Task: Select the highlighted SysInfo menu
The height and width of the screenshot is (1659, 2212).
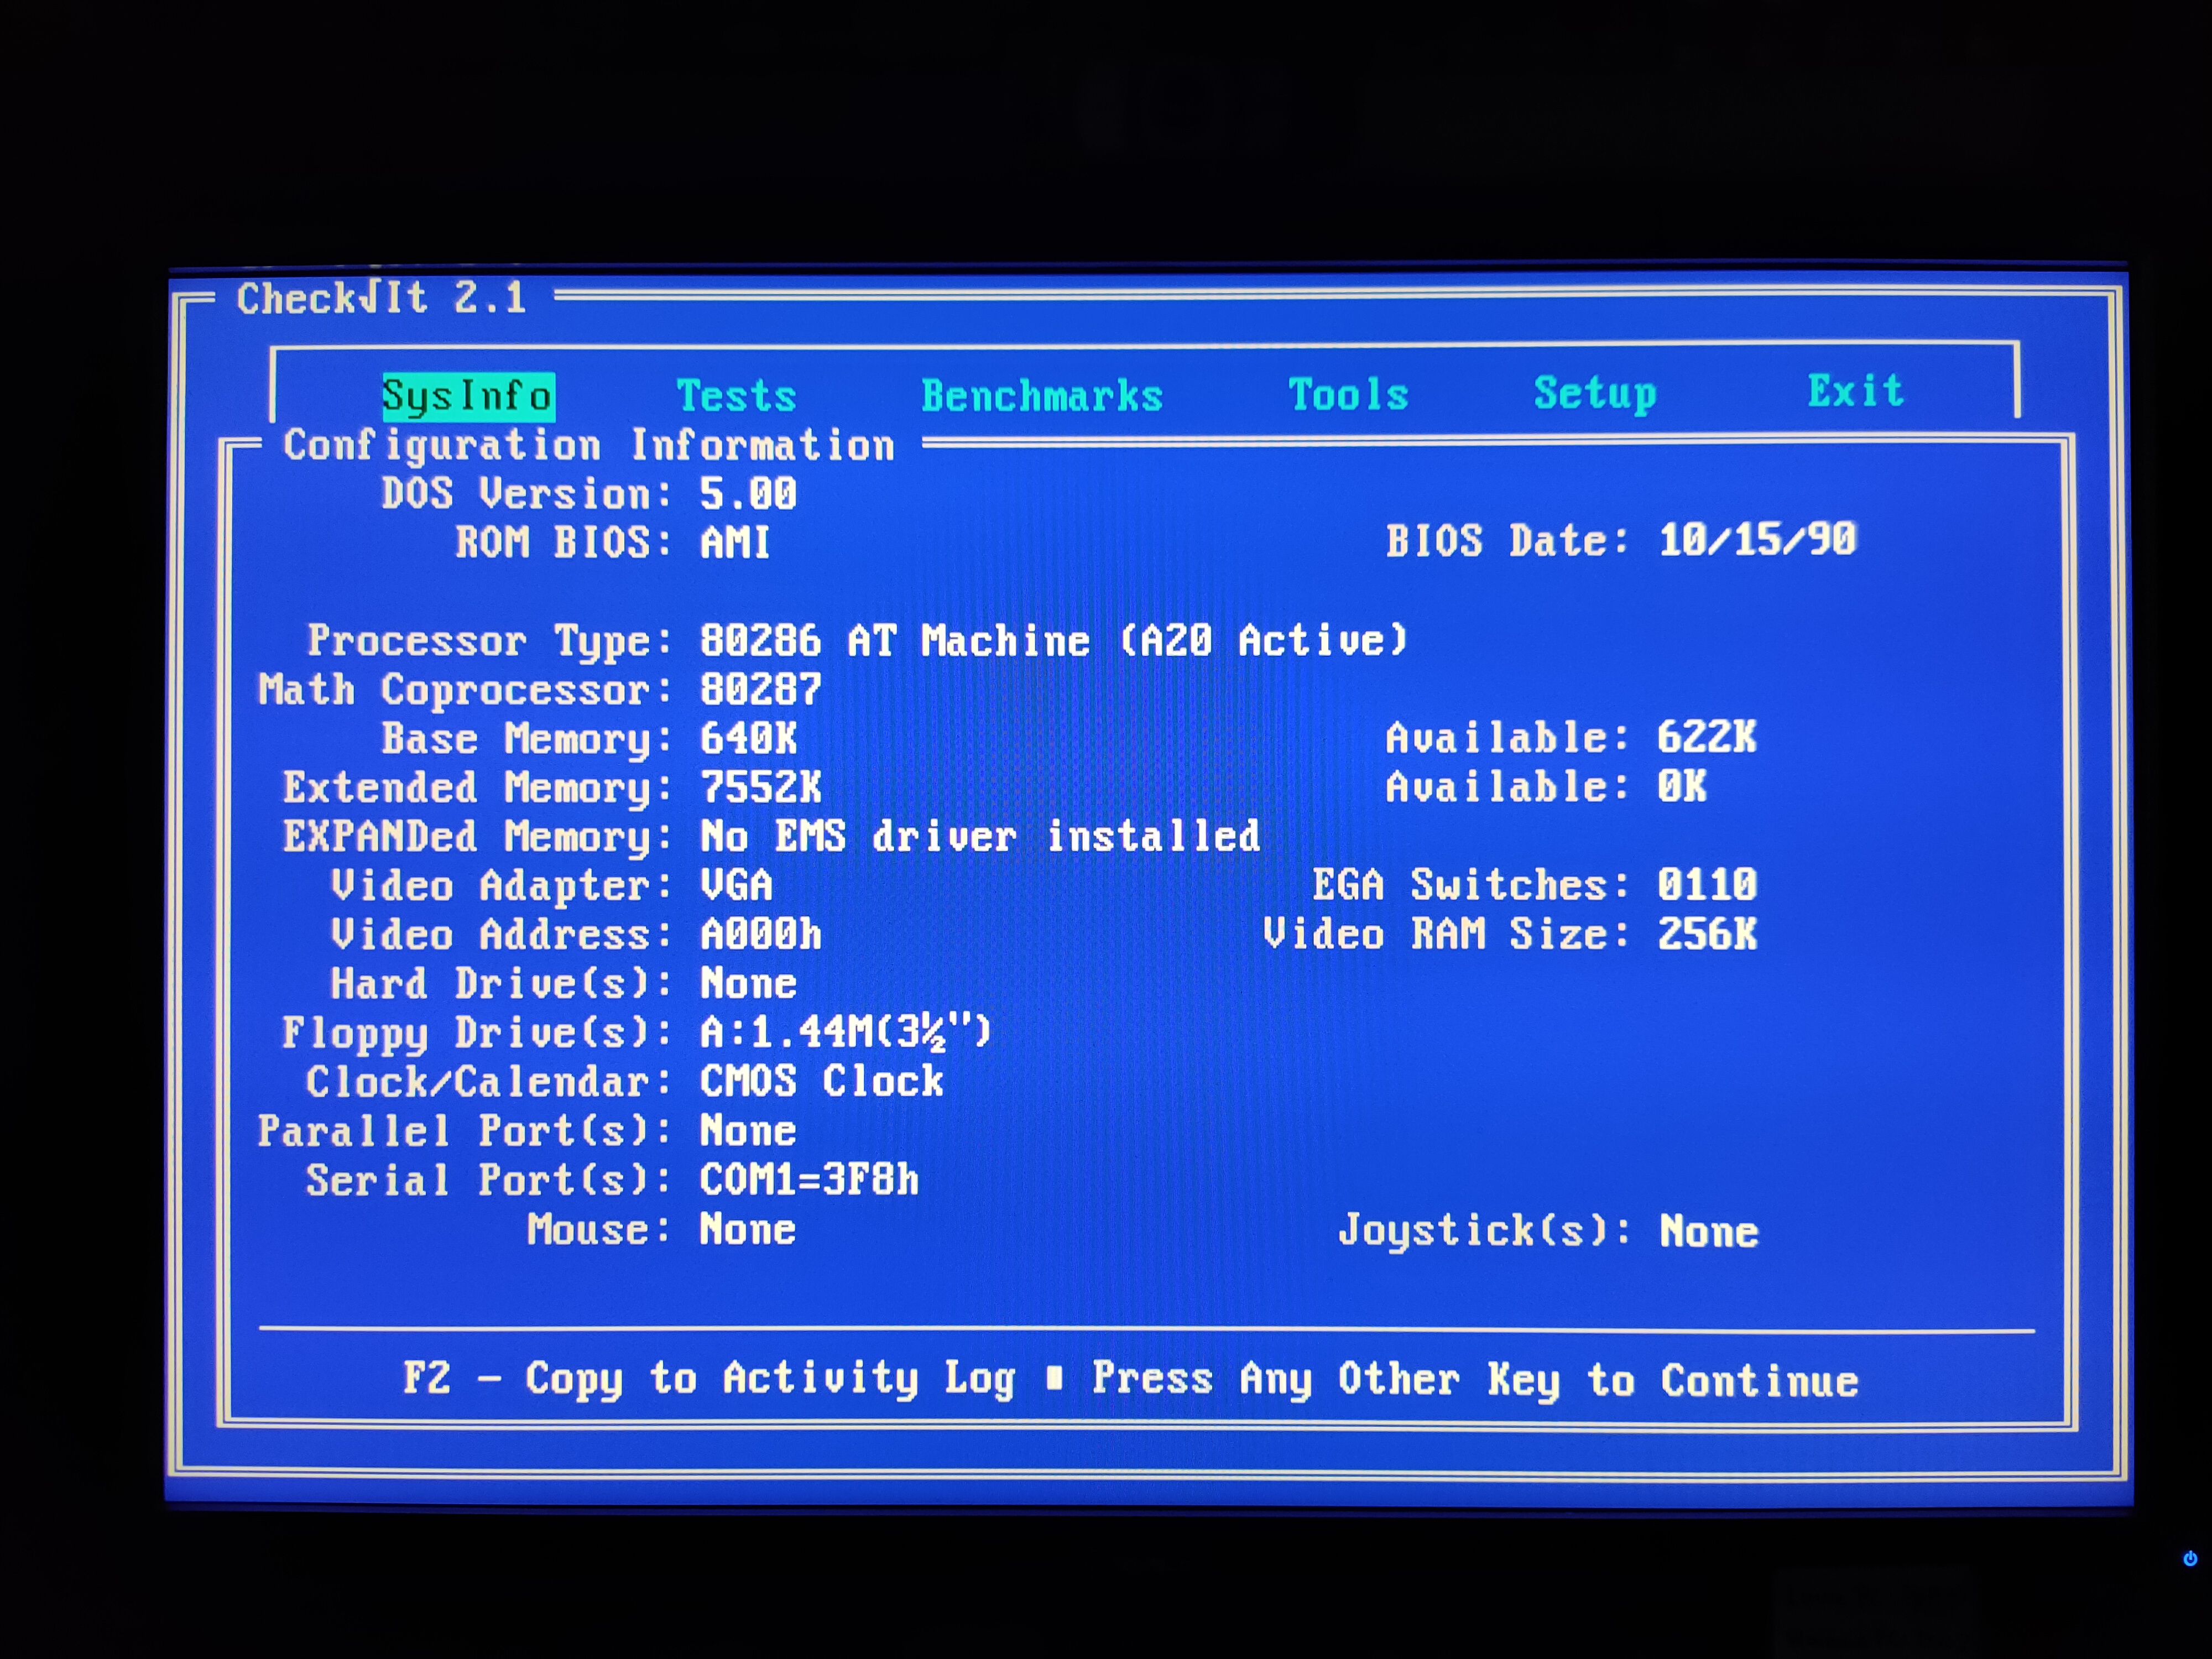Action: [x=467, y=397]
